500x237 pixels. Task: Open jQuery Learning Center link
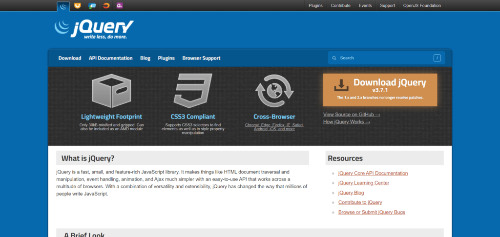point(364,183)
